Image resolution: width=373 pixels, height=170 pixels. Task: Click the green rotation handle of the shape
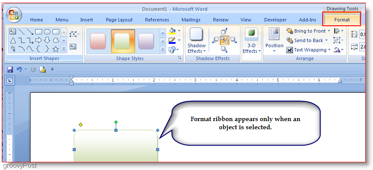[116, 122]
